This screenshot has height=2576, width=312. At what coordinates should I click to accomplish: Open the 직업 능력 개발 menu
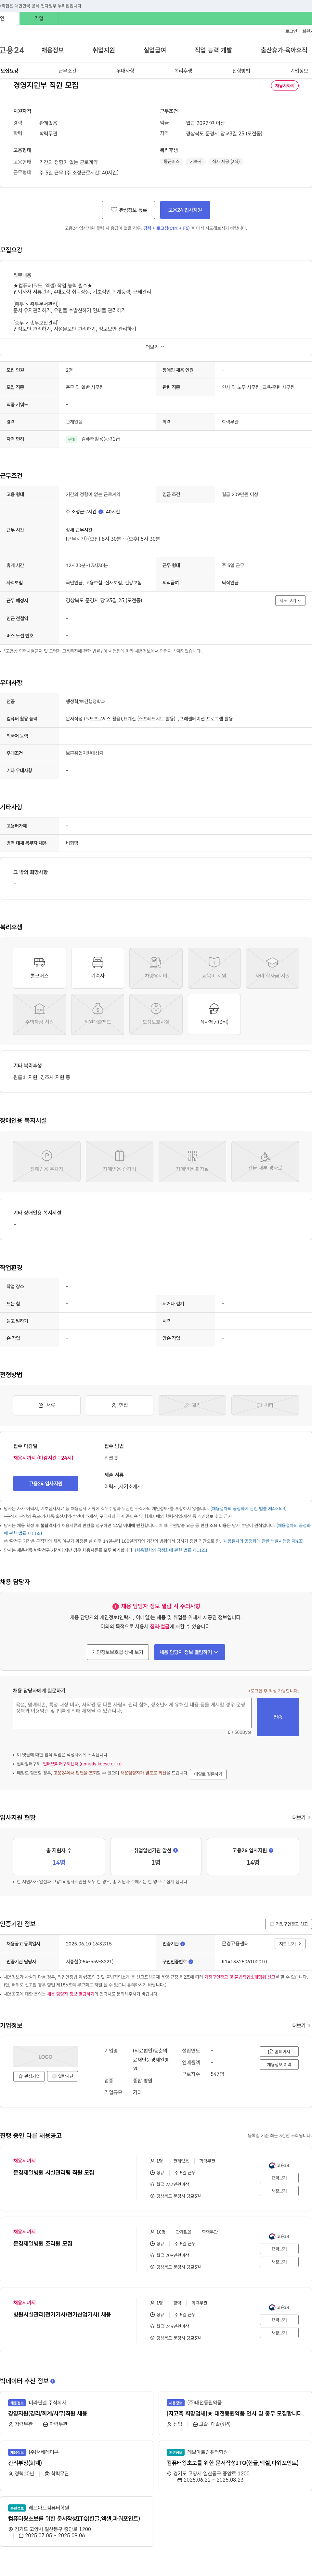(213, 50)
